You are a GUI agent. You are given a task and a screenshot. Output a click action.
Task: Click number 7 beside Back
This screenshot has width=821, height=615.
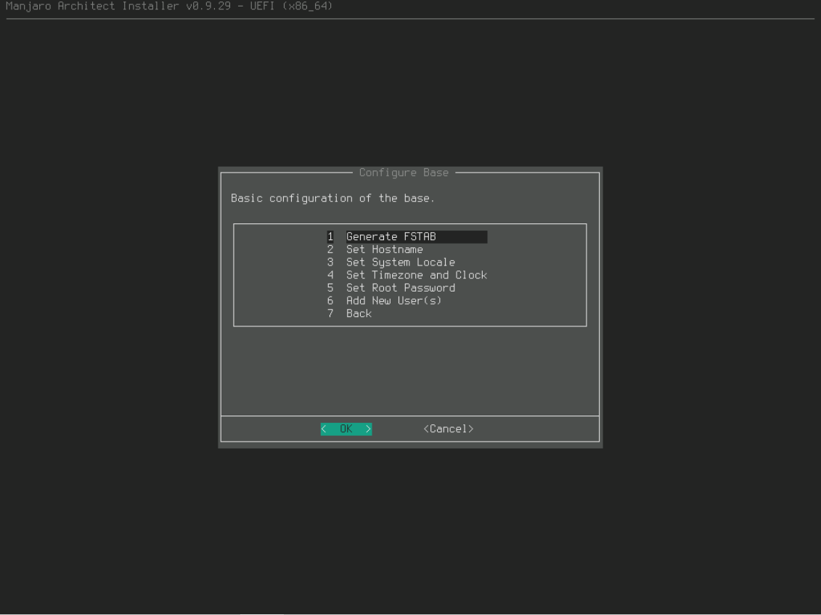point(330,313)
